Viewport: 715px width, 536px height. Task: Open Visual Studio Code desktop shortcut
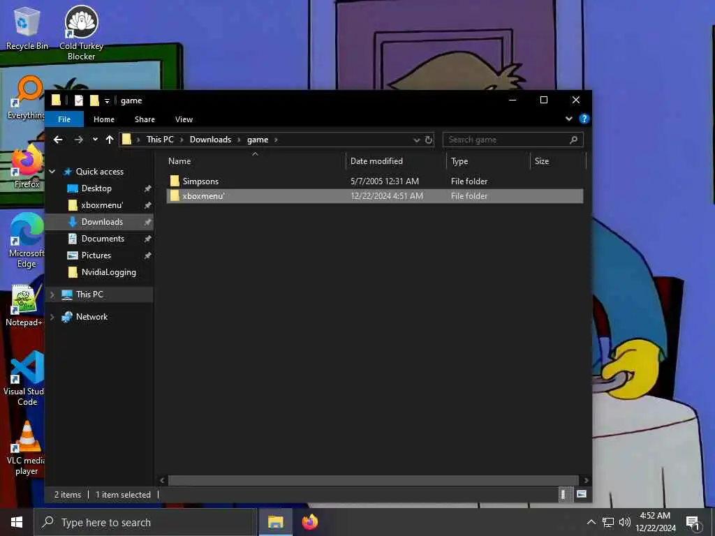(24, 378)
